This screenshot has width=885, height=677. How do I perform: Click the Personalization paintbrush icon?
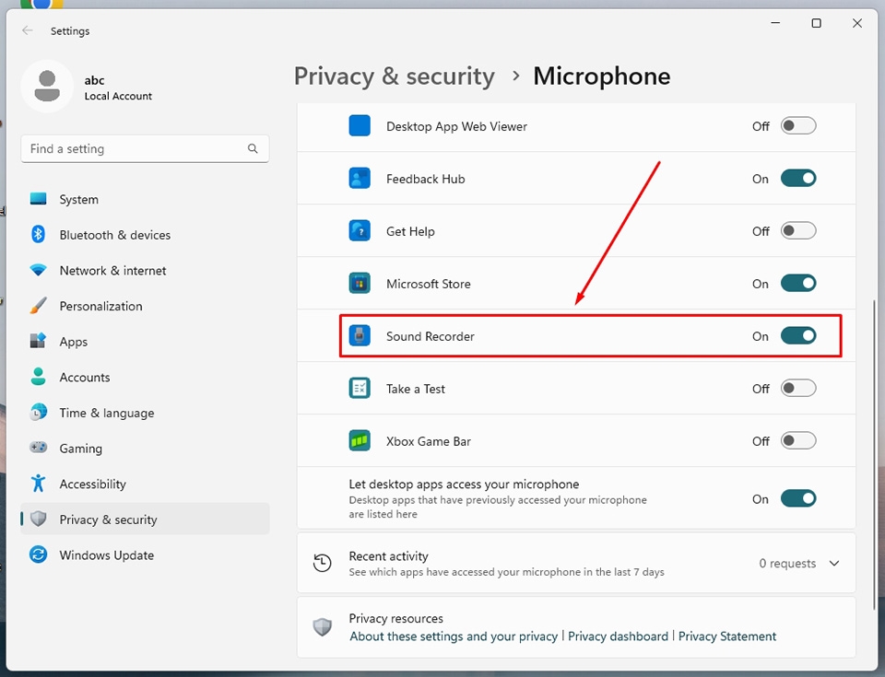(x=39, y=306)
